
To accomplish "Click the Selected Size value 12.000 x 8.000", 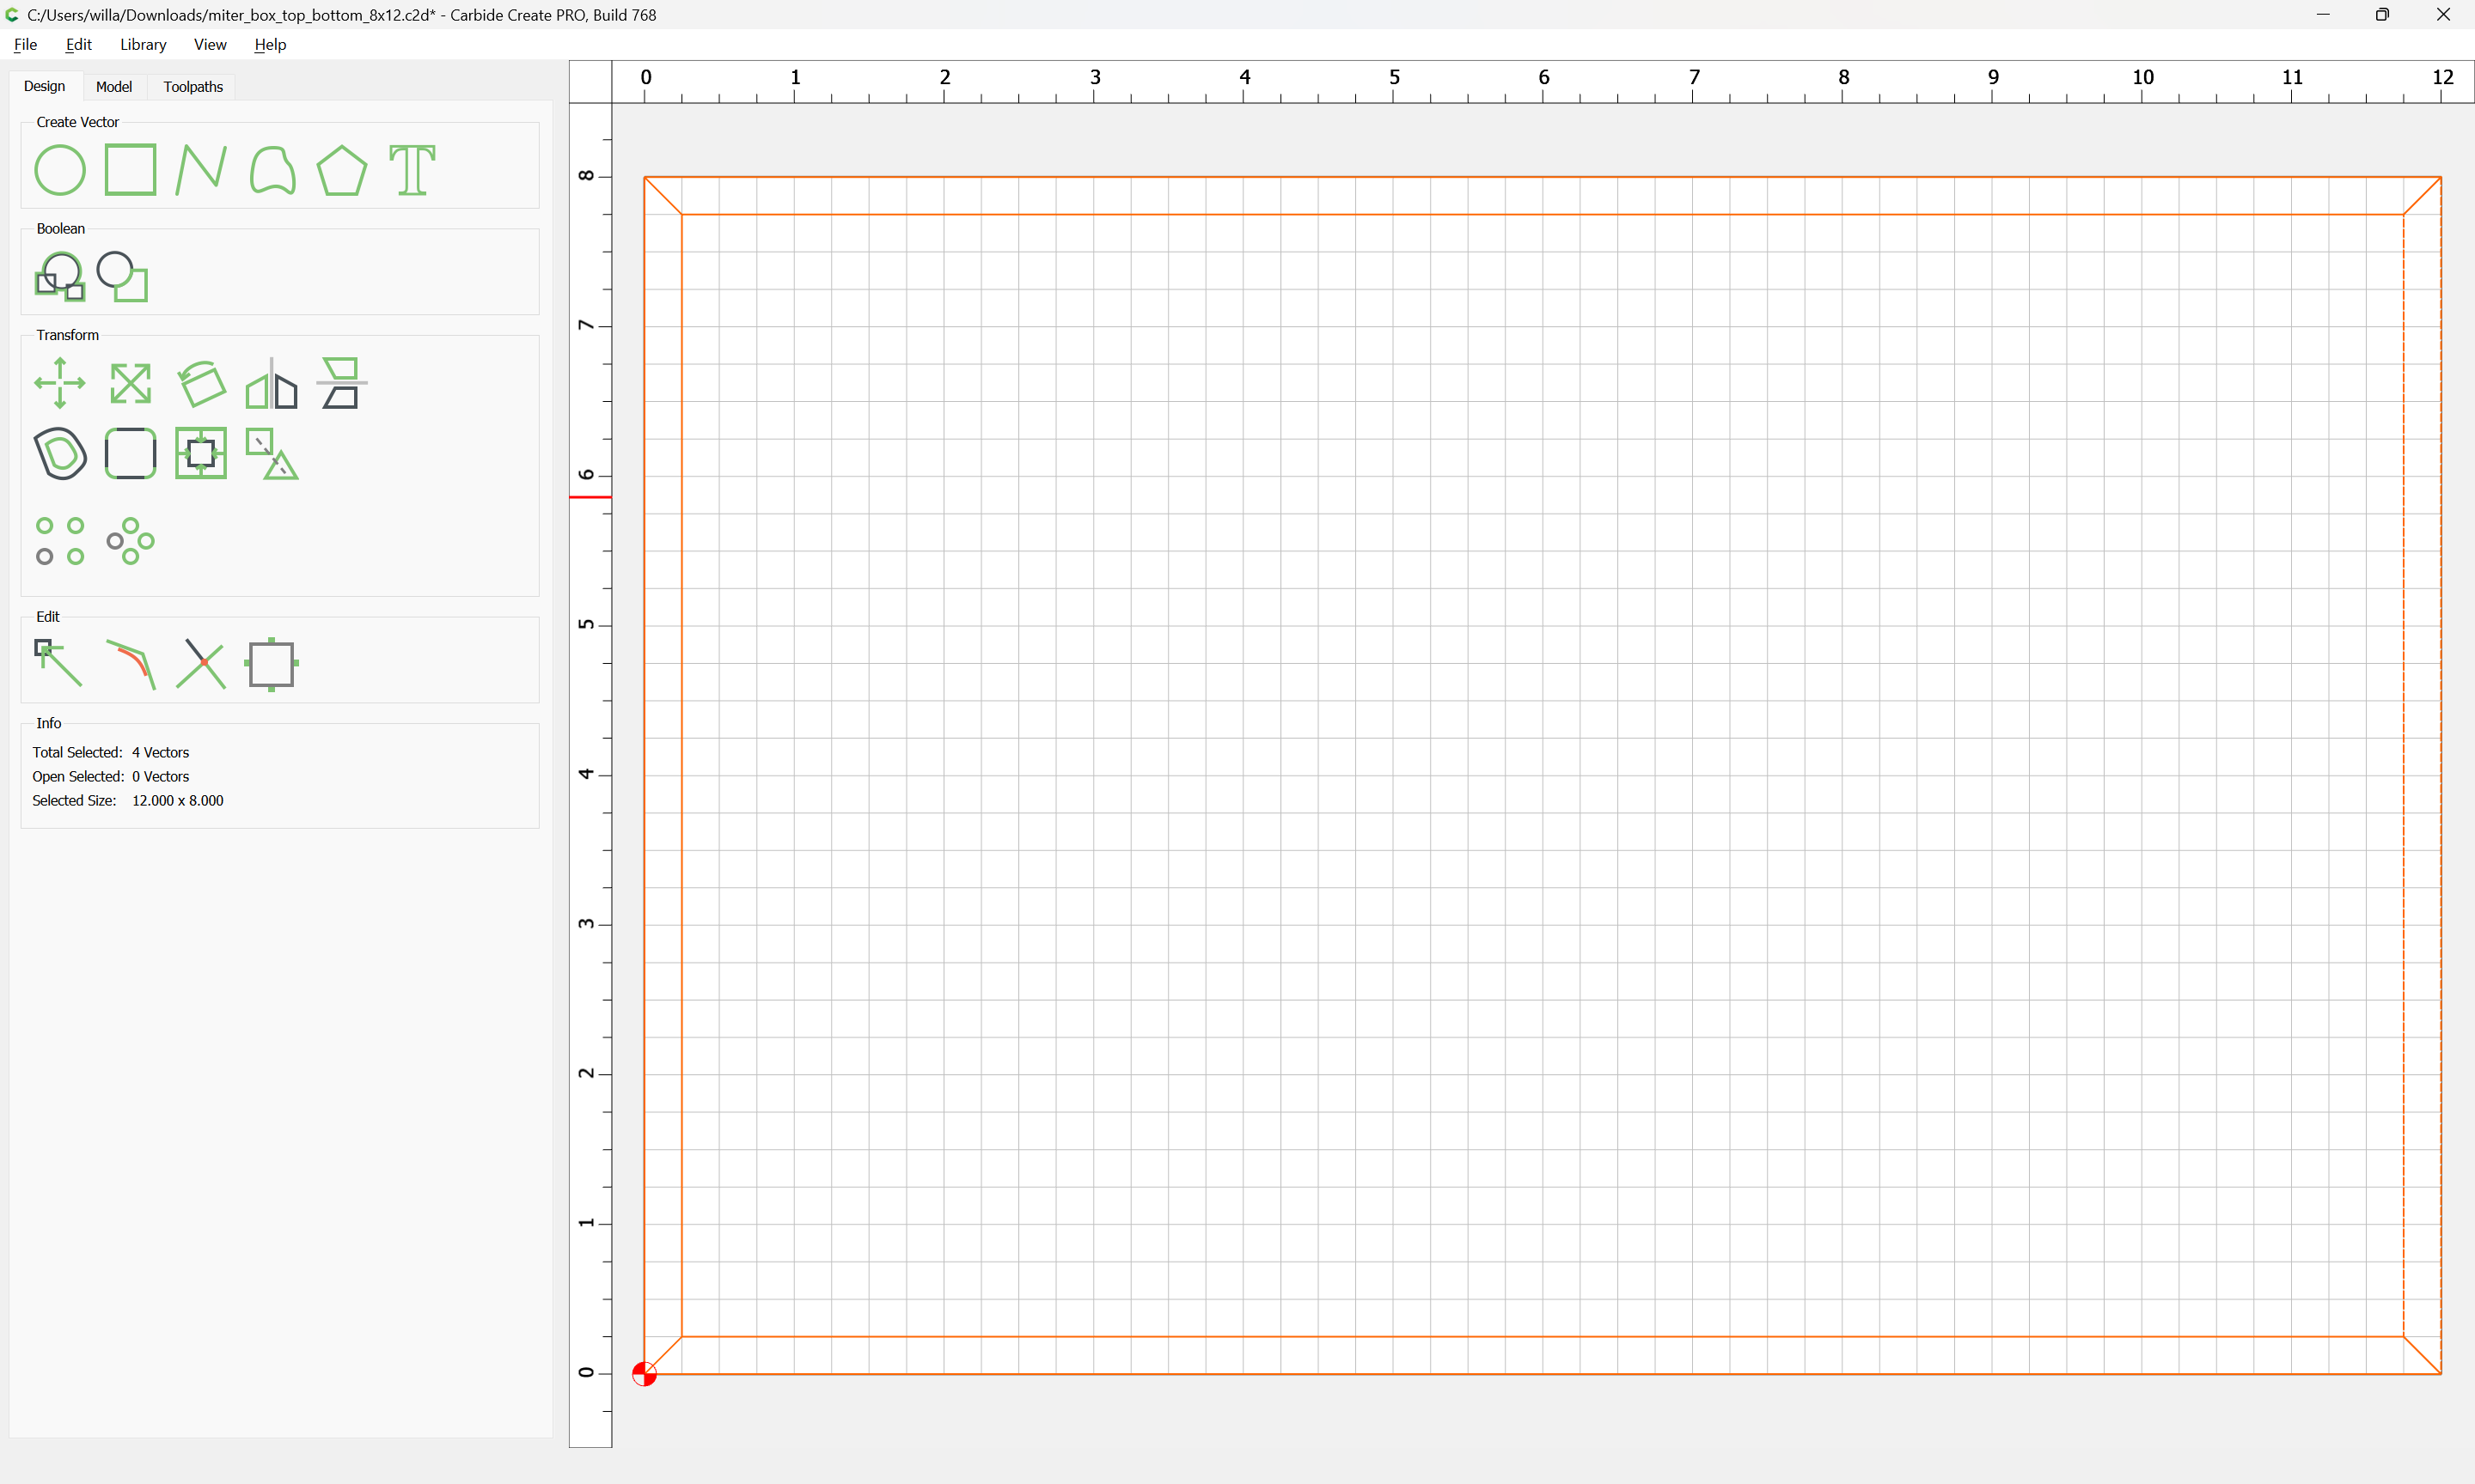I will click(178, 801).
